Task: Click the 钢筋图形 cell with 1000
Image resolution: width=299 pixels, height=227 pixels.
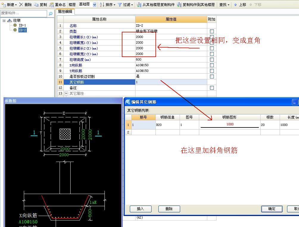Action: [230, 125]
